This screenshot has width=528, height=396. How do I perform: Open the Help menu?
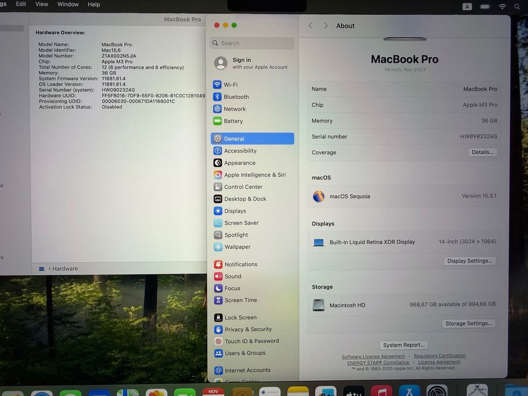(x=94, y=5)
